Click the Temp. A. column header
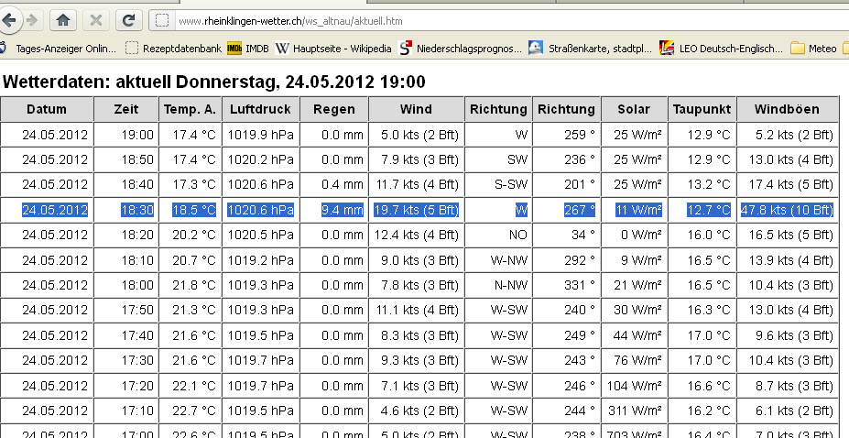This screenshot has width=849, height=438. pos(190,109)
